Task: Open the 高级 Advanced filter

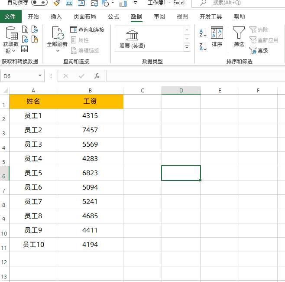Action: pos(259,50)
